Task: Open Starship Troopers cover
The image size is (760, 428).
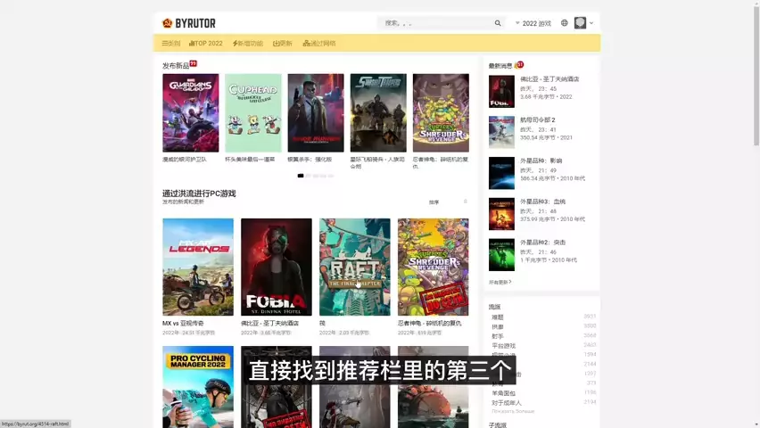Action: [x=378, y=113]
